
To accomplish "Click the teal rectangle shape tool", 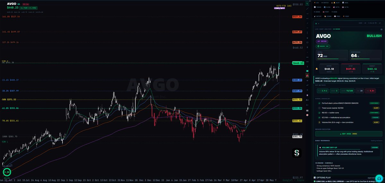I will pyautogui.click(x=307, y=71).
